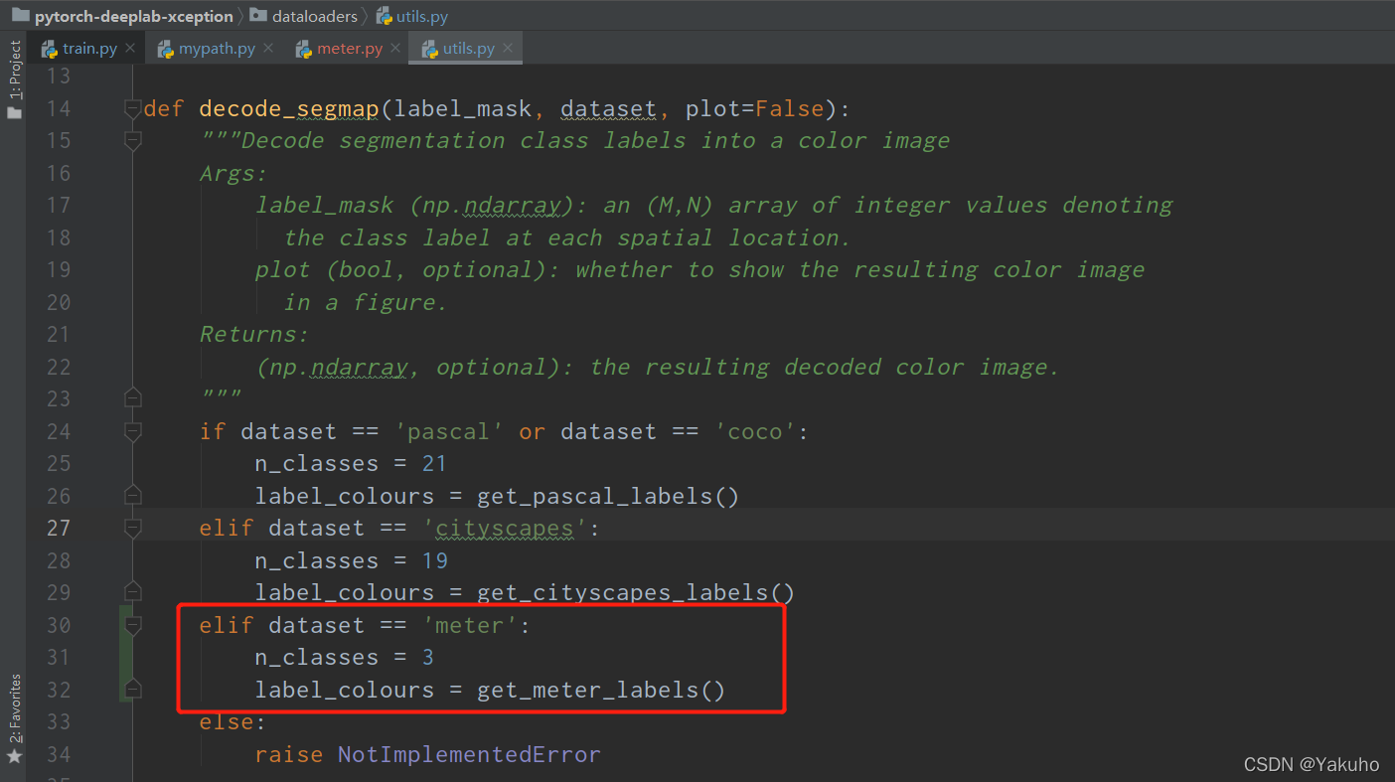Switch to the train.py editor tab

click(89, 49)
